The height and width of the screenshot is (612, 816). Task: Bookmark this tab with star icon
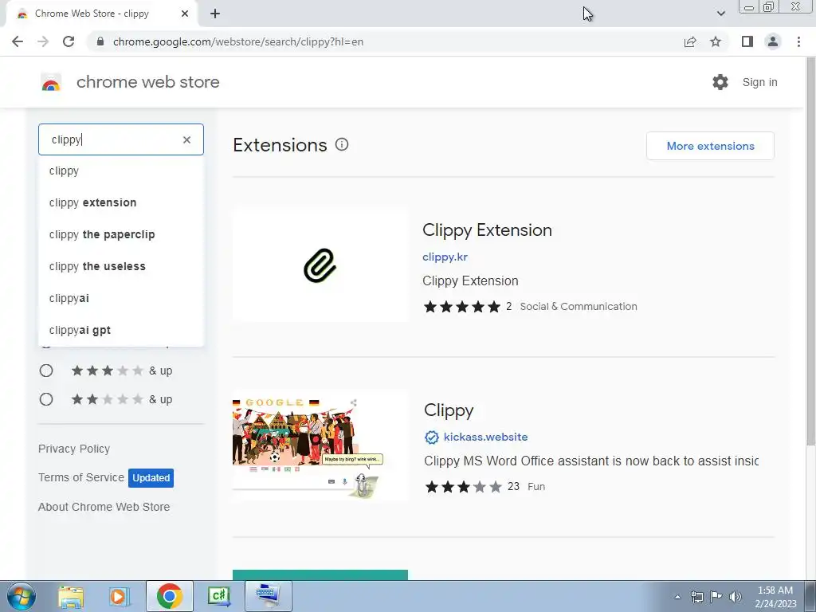[716, 41]
